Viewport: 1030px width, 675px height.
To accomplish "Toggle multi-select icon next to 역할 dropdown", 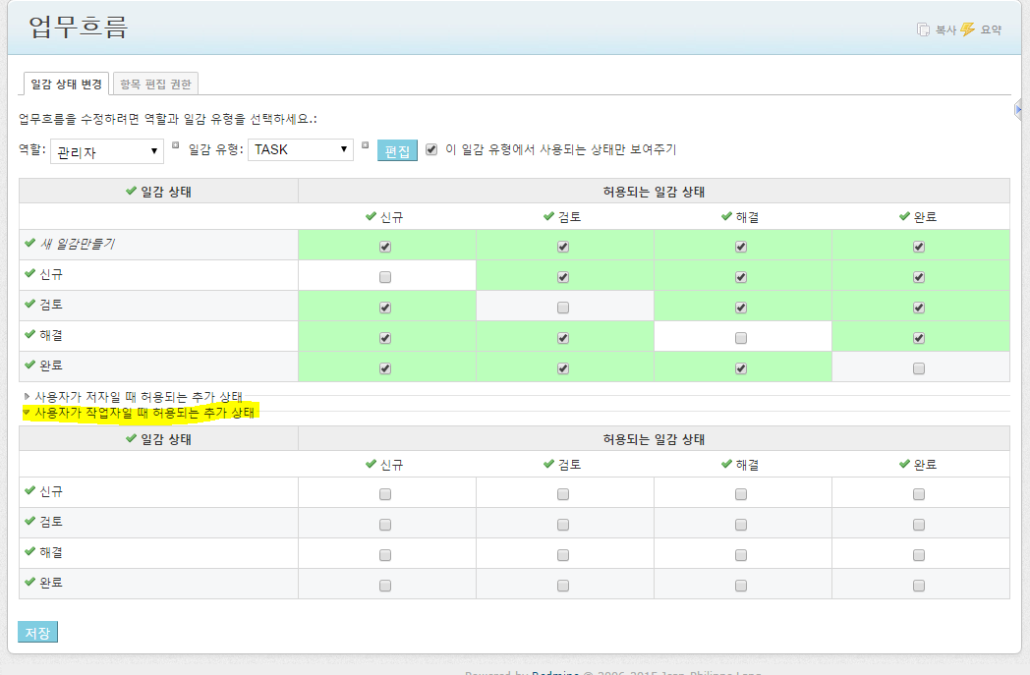I will click(176, 146).
